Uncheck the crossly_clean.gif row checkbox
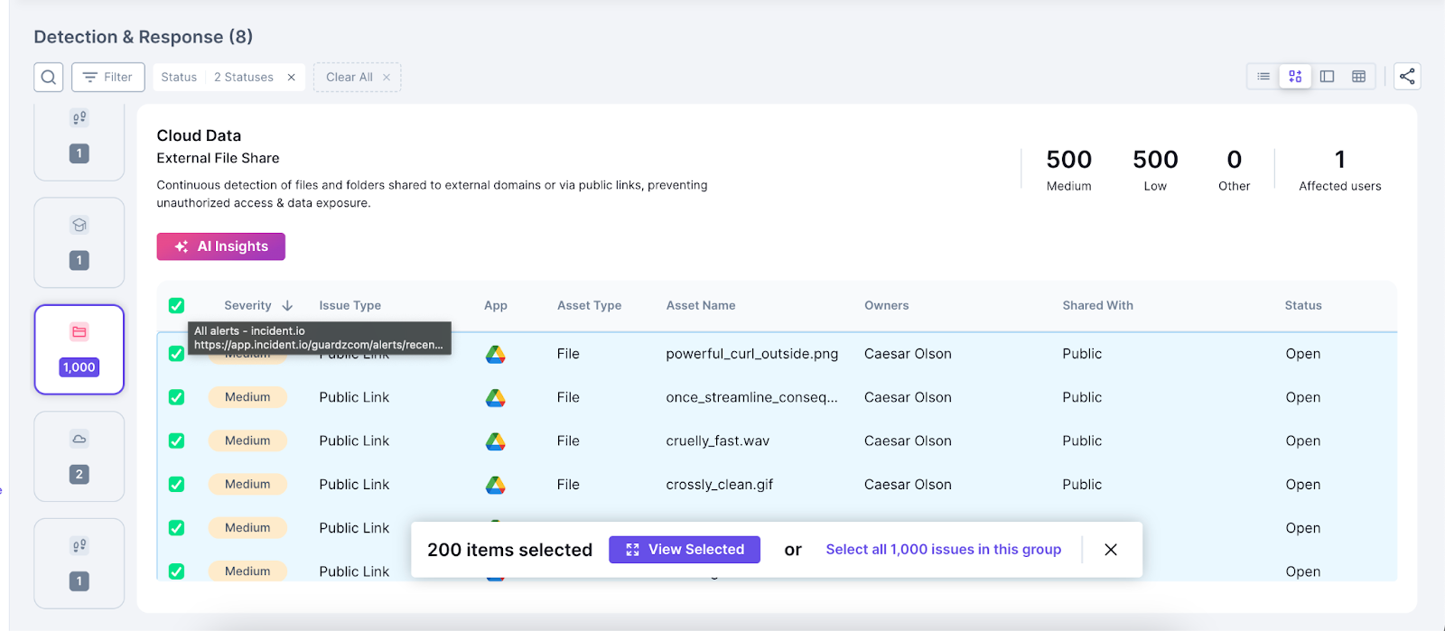 [176, 484]
